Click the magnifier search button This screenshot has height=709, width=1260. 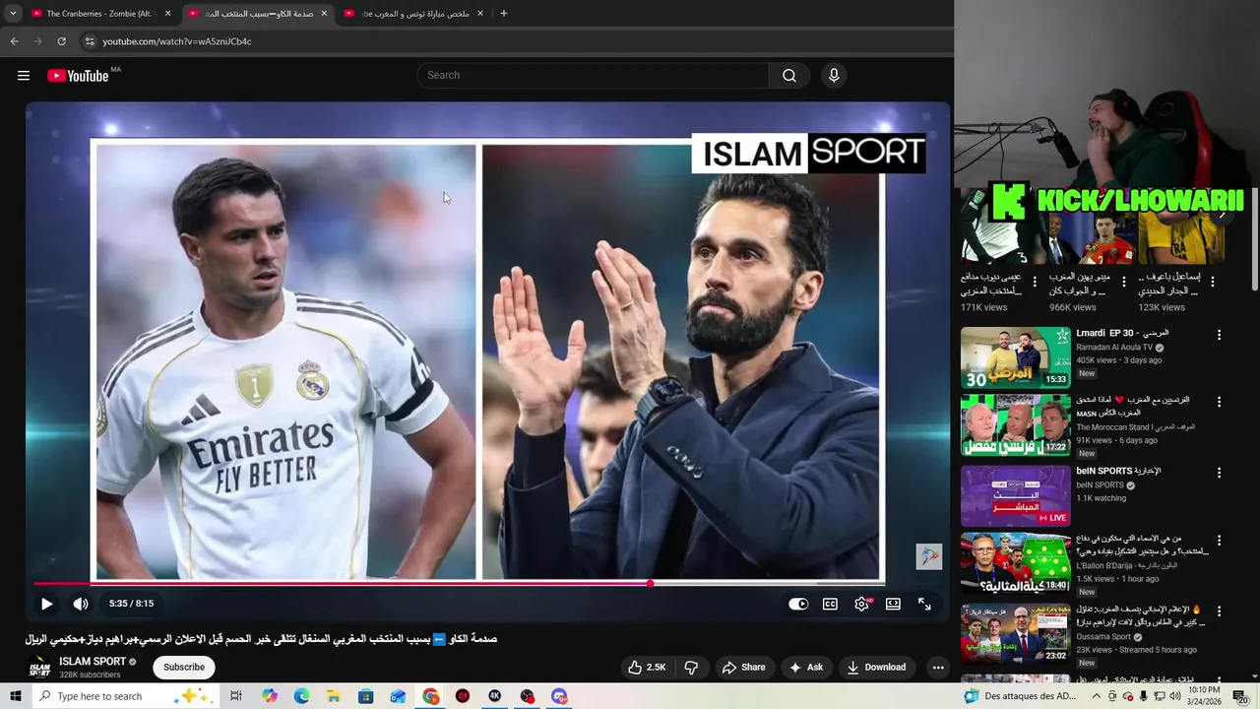(789, 76)
